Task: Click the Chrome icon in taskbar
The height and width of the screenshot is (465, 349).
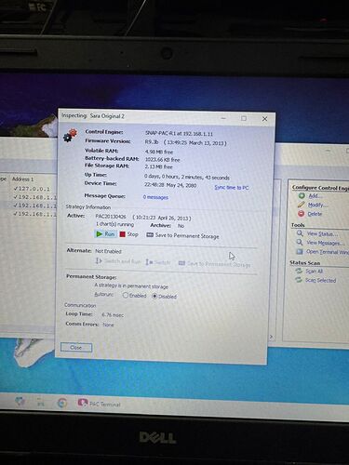Action: [62, 403]
